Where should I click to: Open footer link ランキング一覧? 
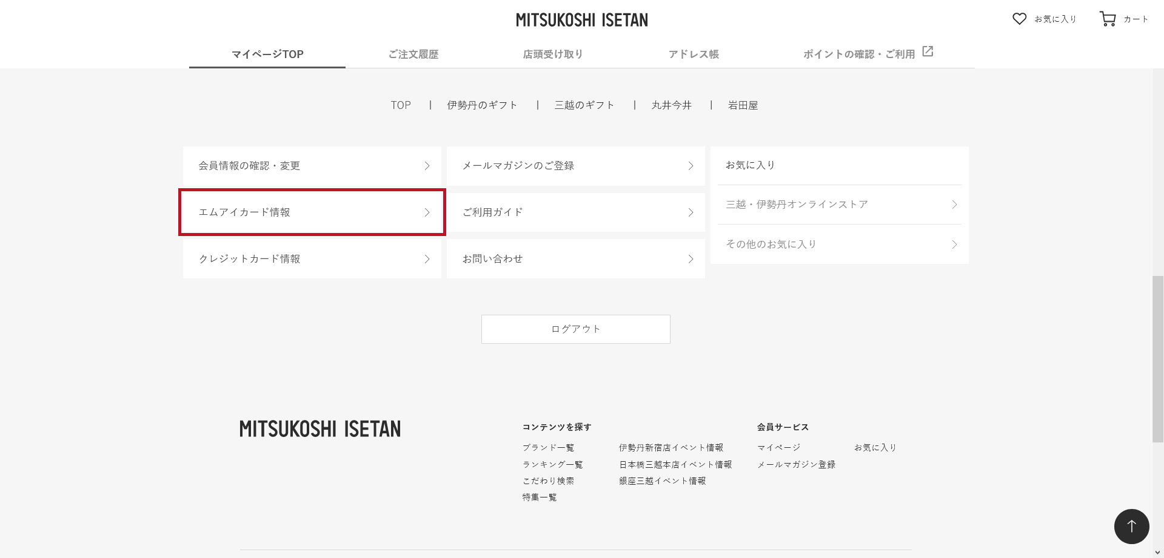pyautogui.click(x=552, y=465)
